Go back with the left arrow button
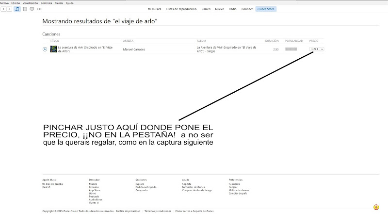 pyautogui.click(x=3, y=9)
